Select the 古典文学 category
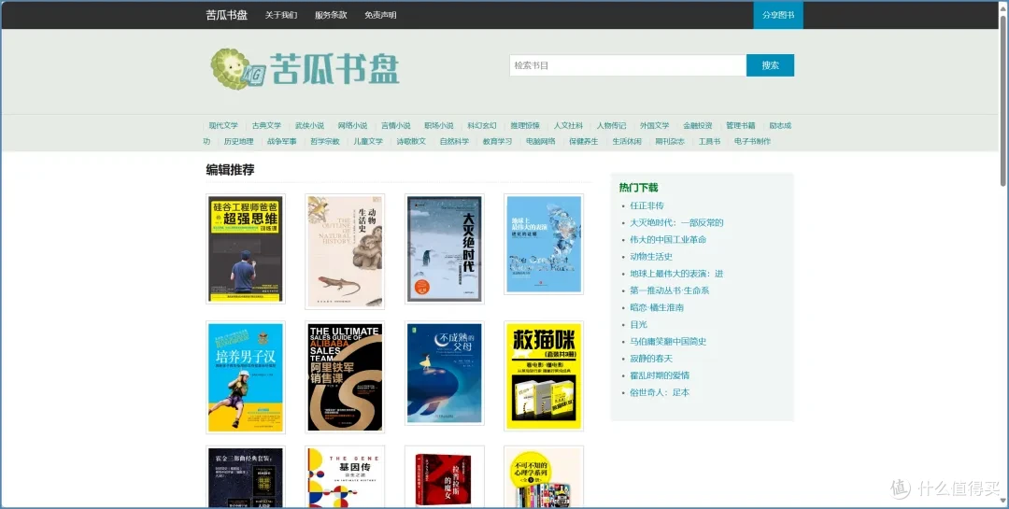The image size is (1009, 509). click(266, 125)
